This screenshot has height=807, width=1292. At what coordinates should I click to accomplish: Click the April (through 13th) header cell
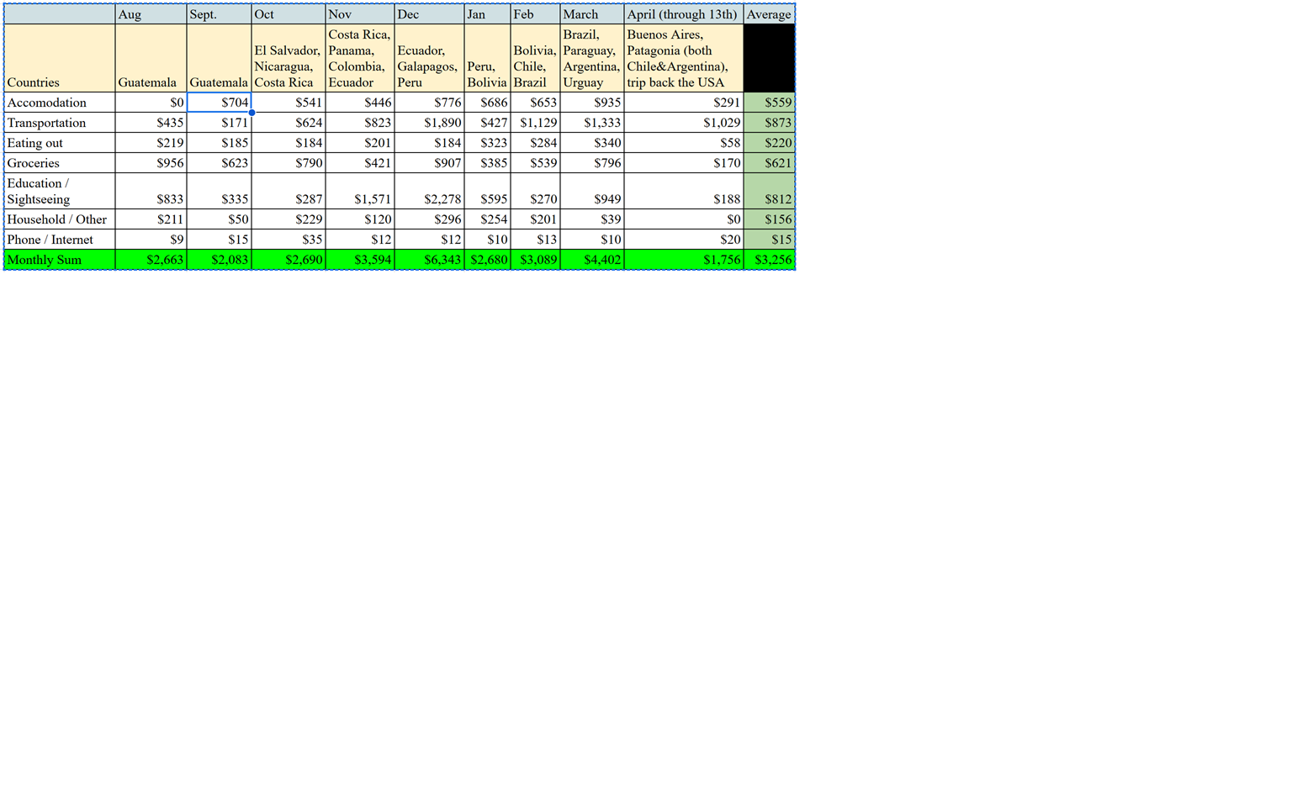coord(683,14)
